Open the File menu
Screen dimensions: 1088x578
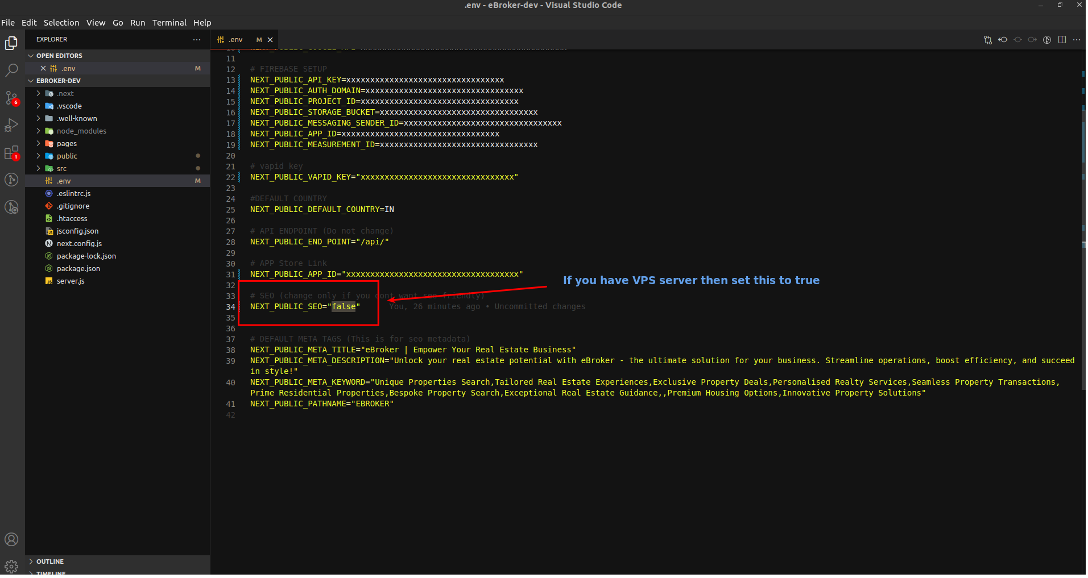pos(8,23)
